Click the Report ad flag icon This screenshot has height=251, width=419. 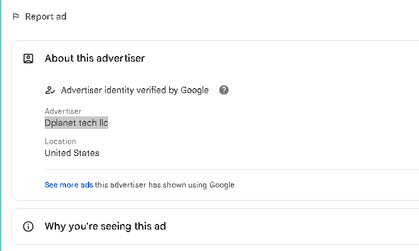tap(16, 16)
